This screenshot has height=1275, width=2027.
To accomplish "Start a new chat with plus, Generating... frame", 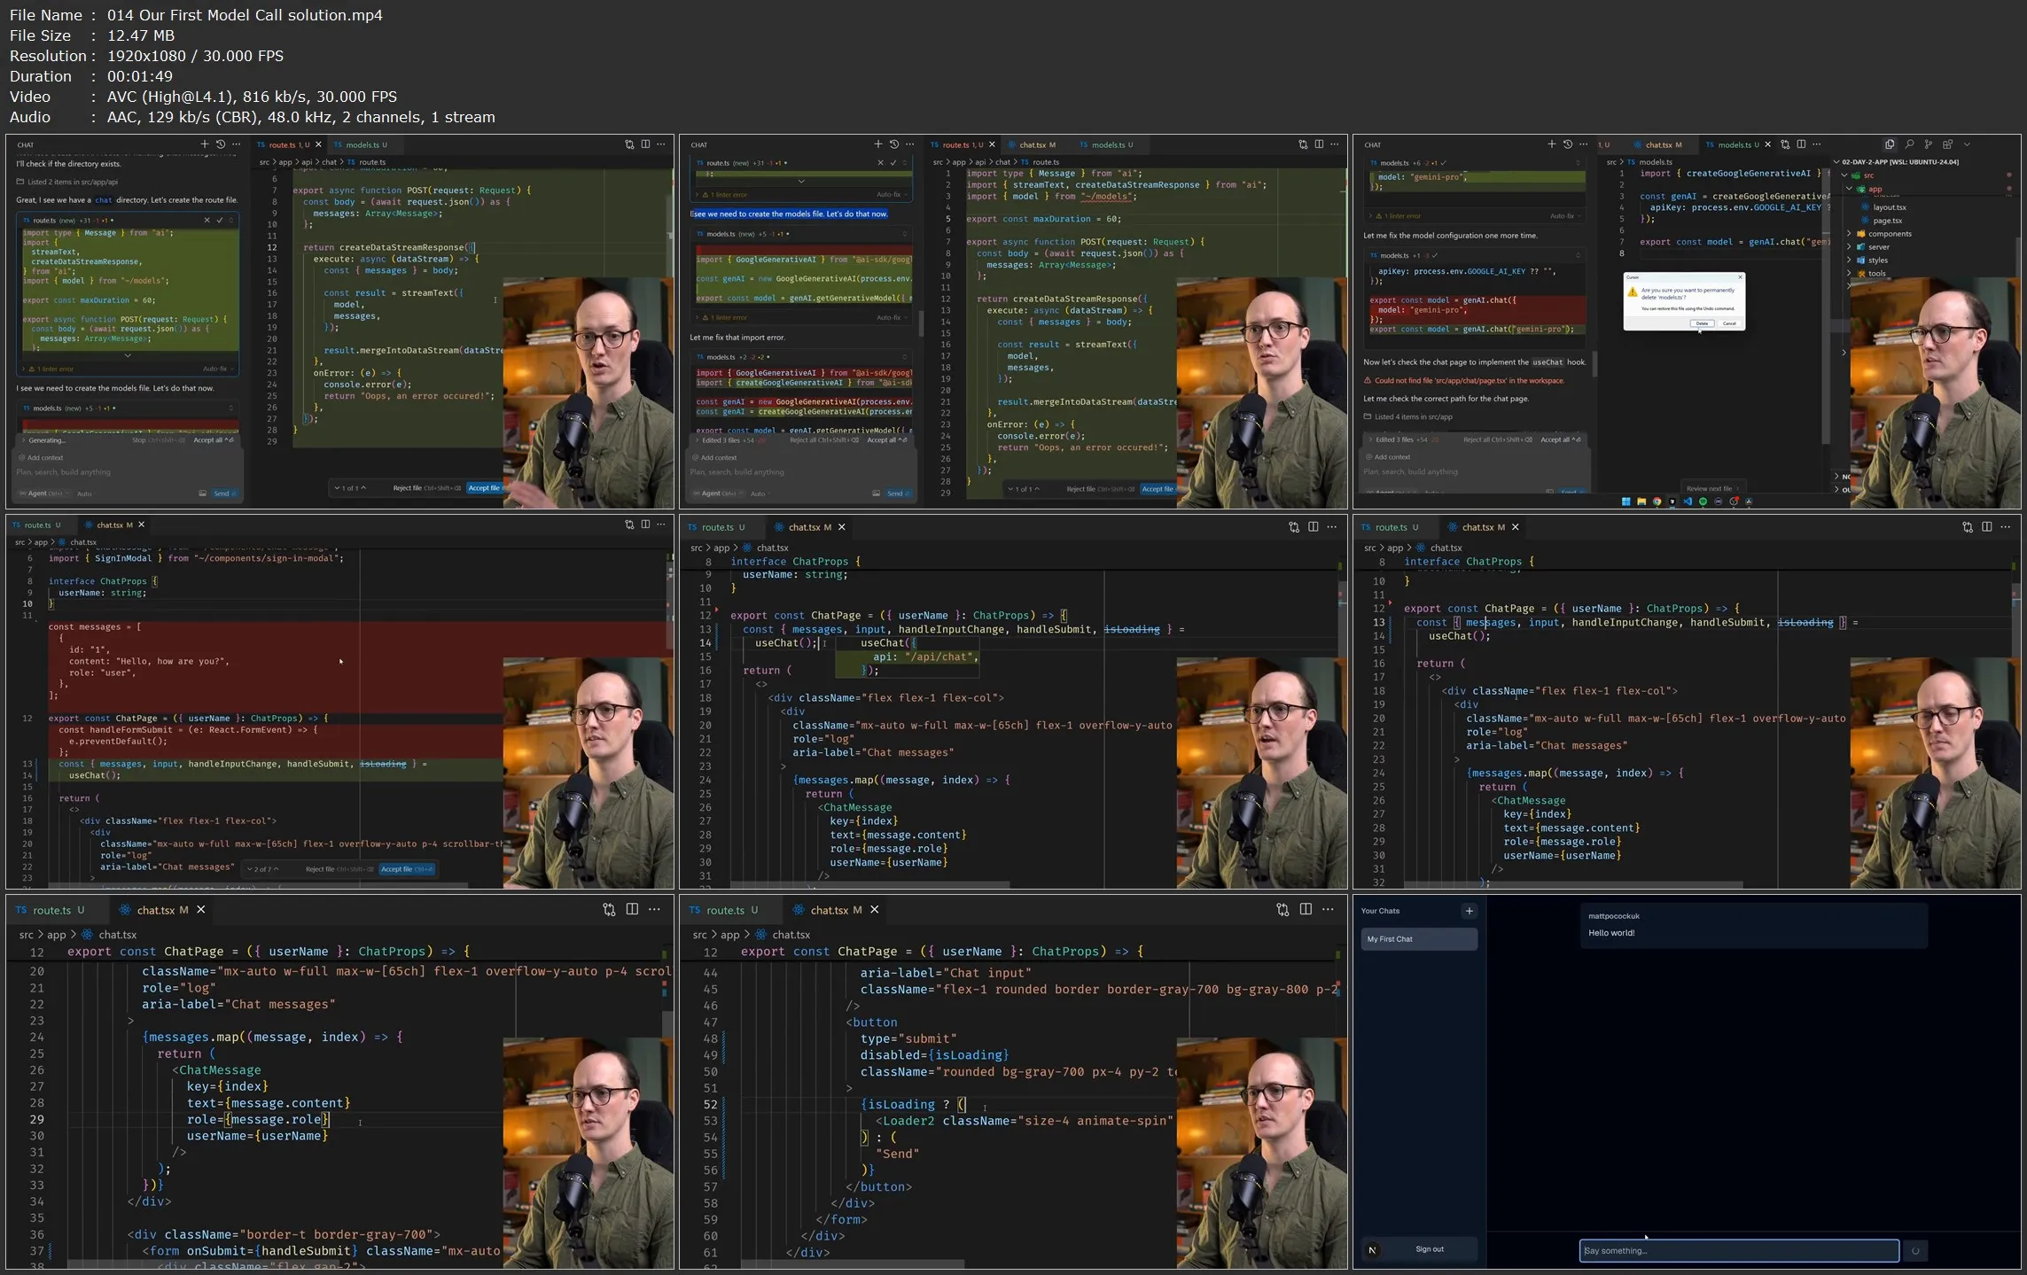I will coord(205,144).
